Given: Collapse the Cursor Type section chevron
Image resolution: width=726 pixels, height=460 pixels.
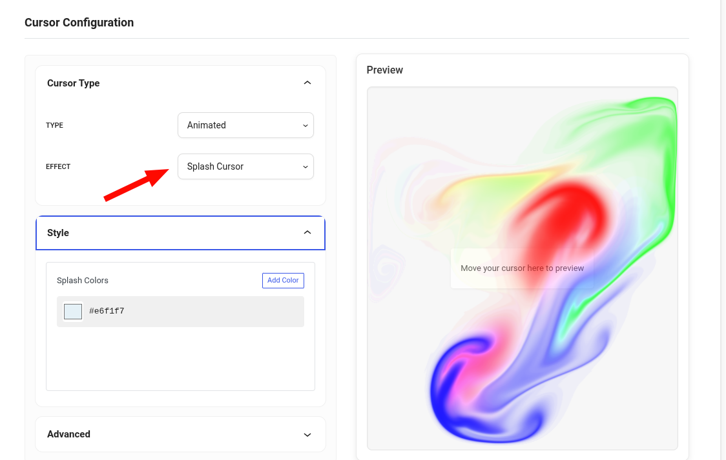Looking at the screenshot, I should (307, 83).
